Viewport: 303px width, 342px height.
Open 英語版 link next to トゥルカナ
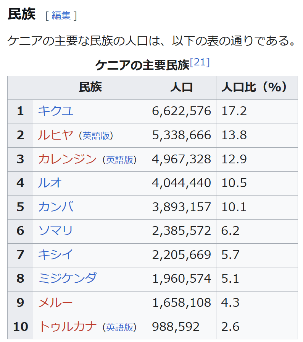tap(119, 327)
